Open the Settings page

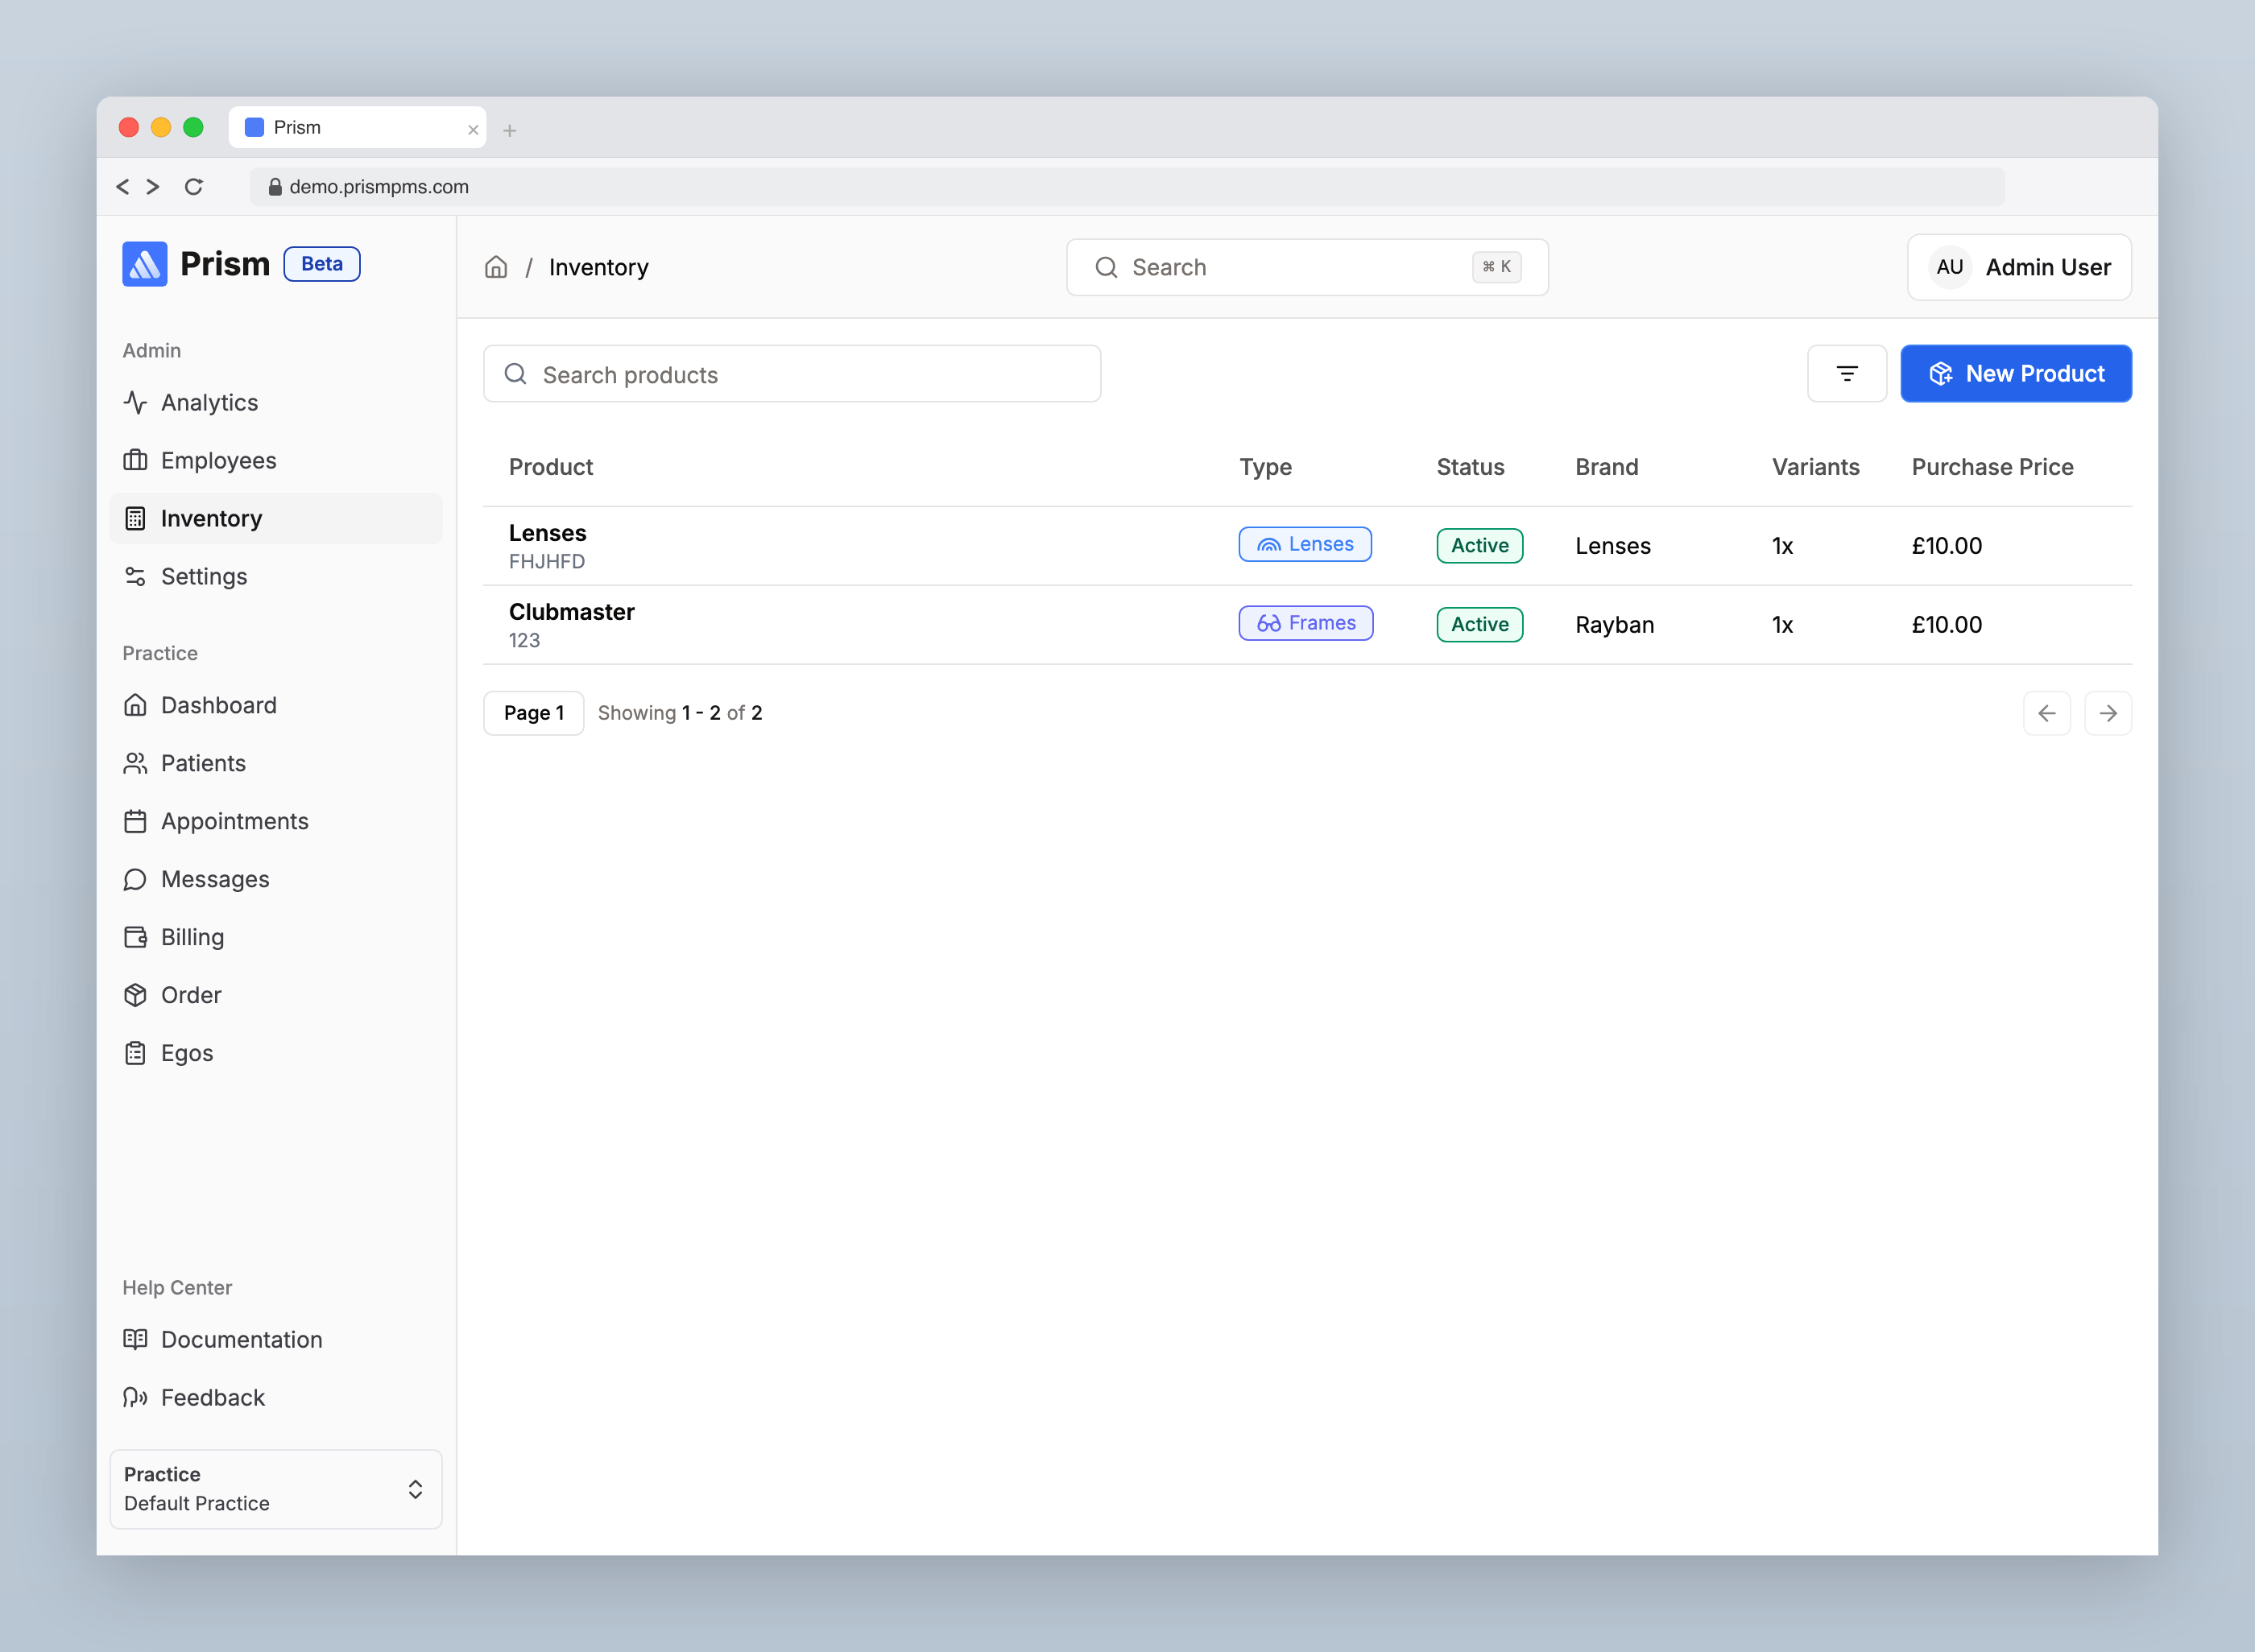pyautogui.click(x=204, y=576)
